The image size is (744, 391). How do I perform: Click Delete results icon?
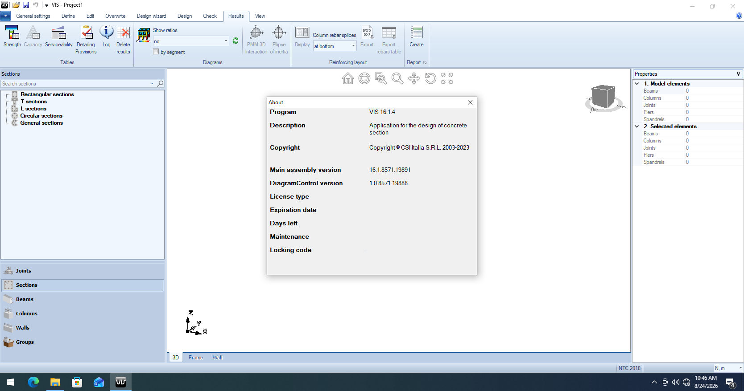coord(123,40)
